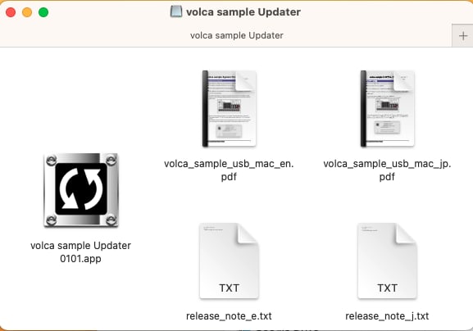
Task: Open a new Finder tab with plus button
Action: tap(462, 36)
